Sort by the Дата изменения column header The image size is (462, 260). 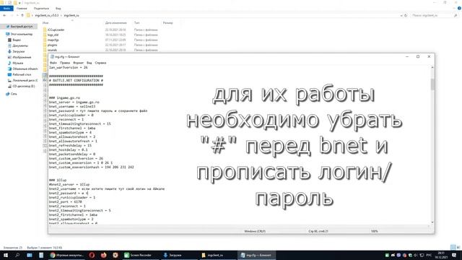117,22
